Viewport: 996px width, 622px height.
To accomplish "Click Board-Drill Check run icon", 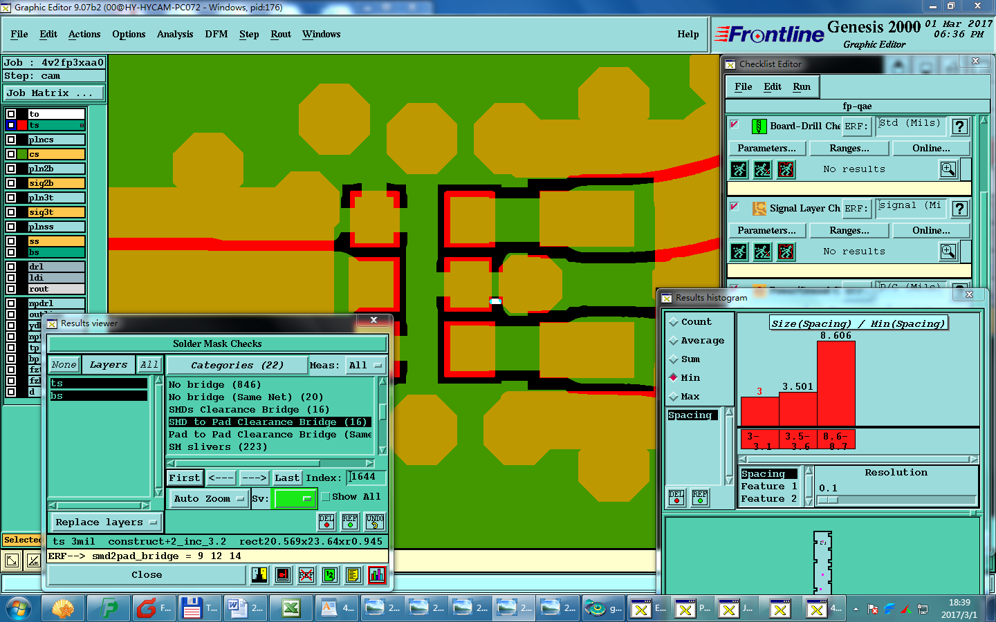I will tap(739, 169).
